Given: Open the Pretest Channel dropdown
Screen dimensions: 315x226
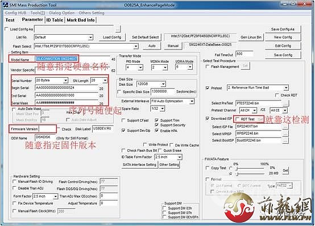Looking at the screenshot, I should 255,110.
